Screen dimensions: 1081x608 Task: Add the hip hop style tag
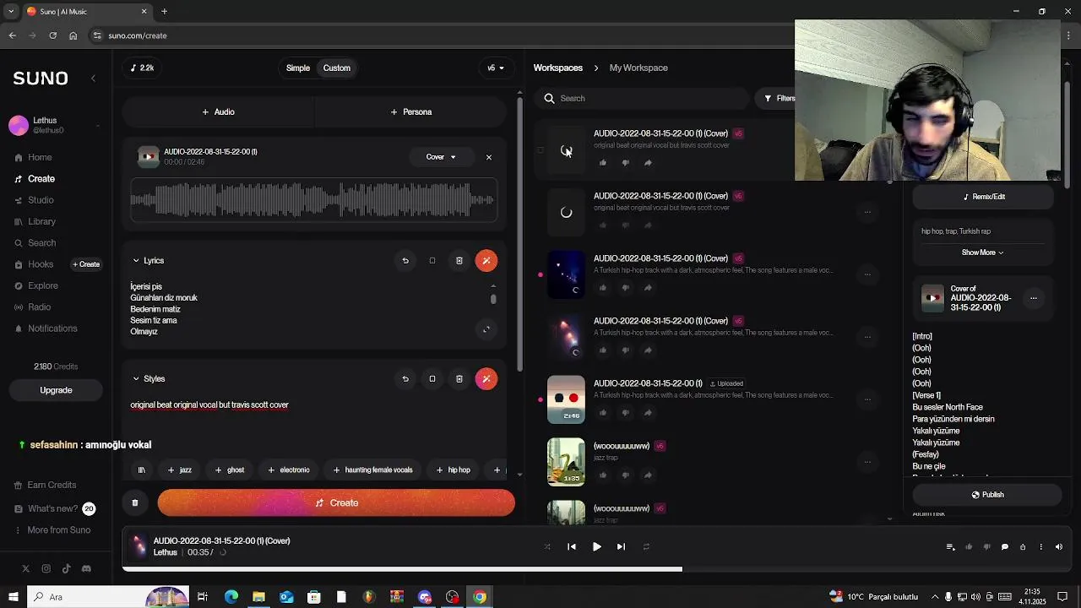(454, 470)
